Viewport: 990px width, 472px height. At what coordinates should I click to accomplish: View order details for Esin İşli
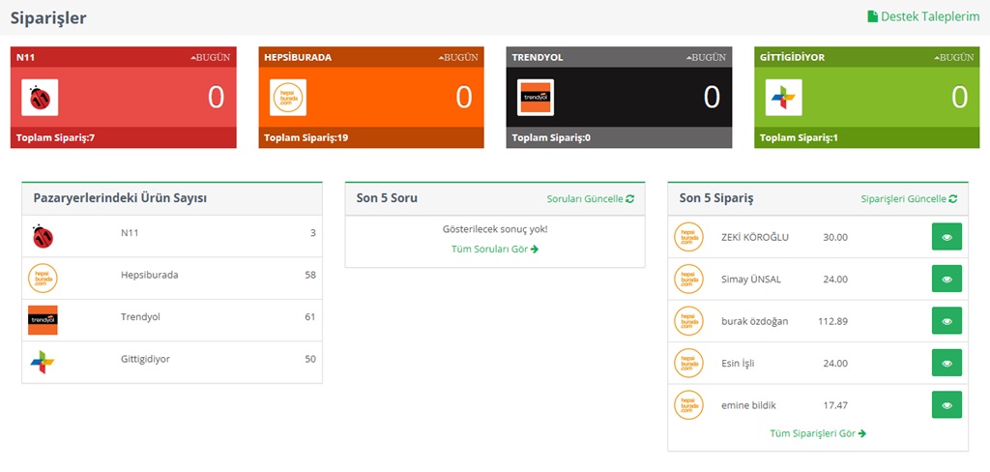coord(946,363)
